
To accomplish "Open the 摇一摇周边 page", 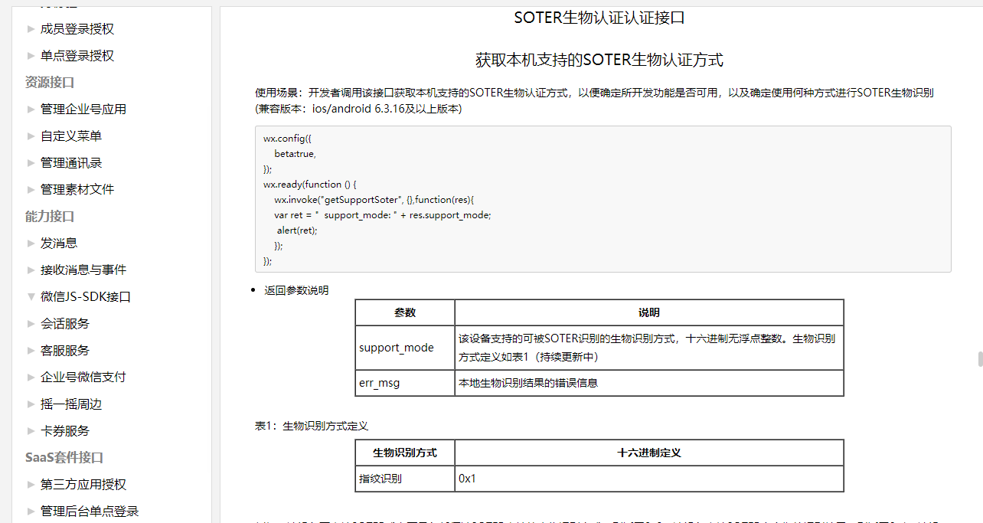I will point(71,404).
